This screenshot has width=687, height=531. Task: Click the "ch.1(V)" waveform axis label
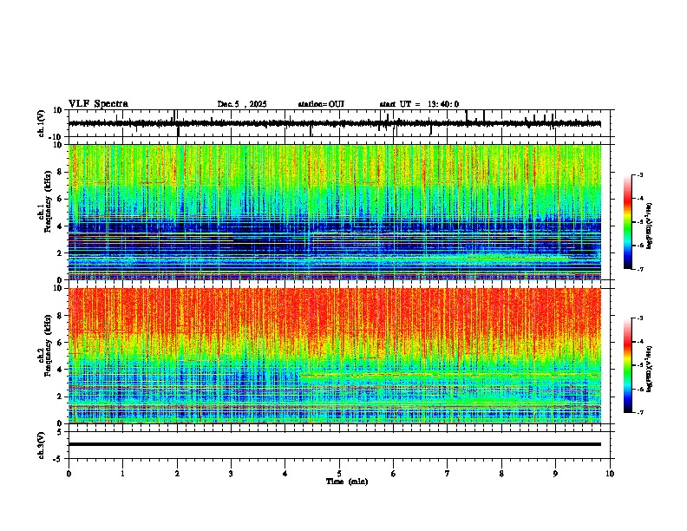tap(42, 123)
